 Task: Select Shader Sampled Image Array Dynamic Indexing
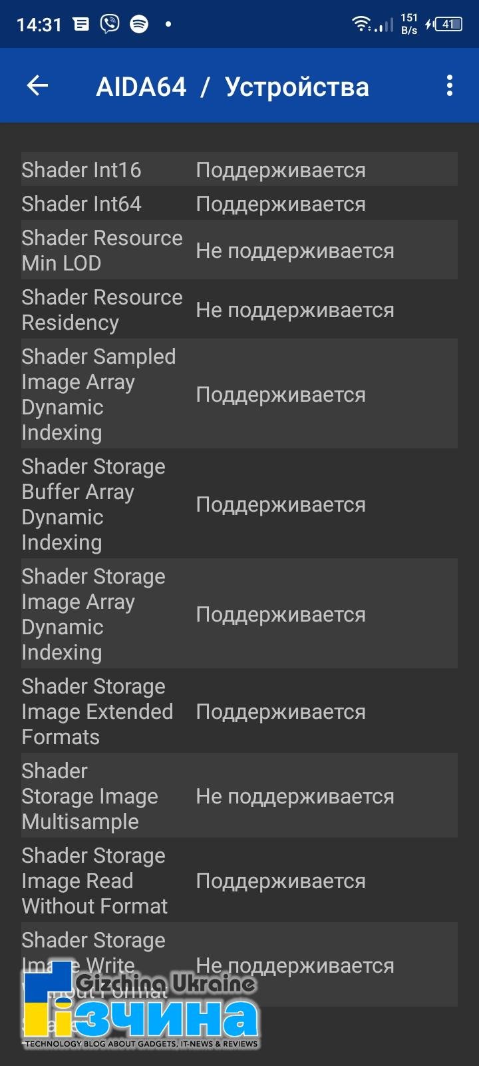click(x=239, y=394)
